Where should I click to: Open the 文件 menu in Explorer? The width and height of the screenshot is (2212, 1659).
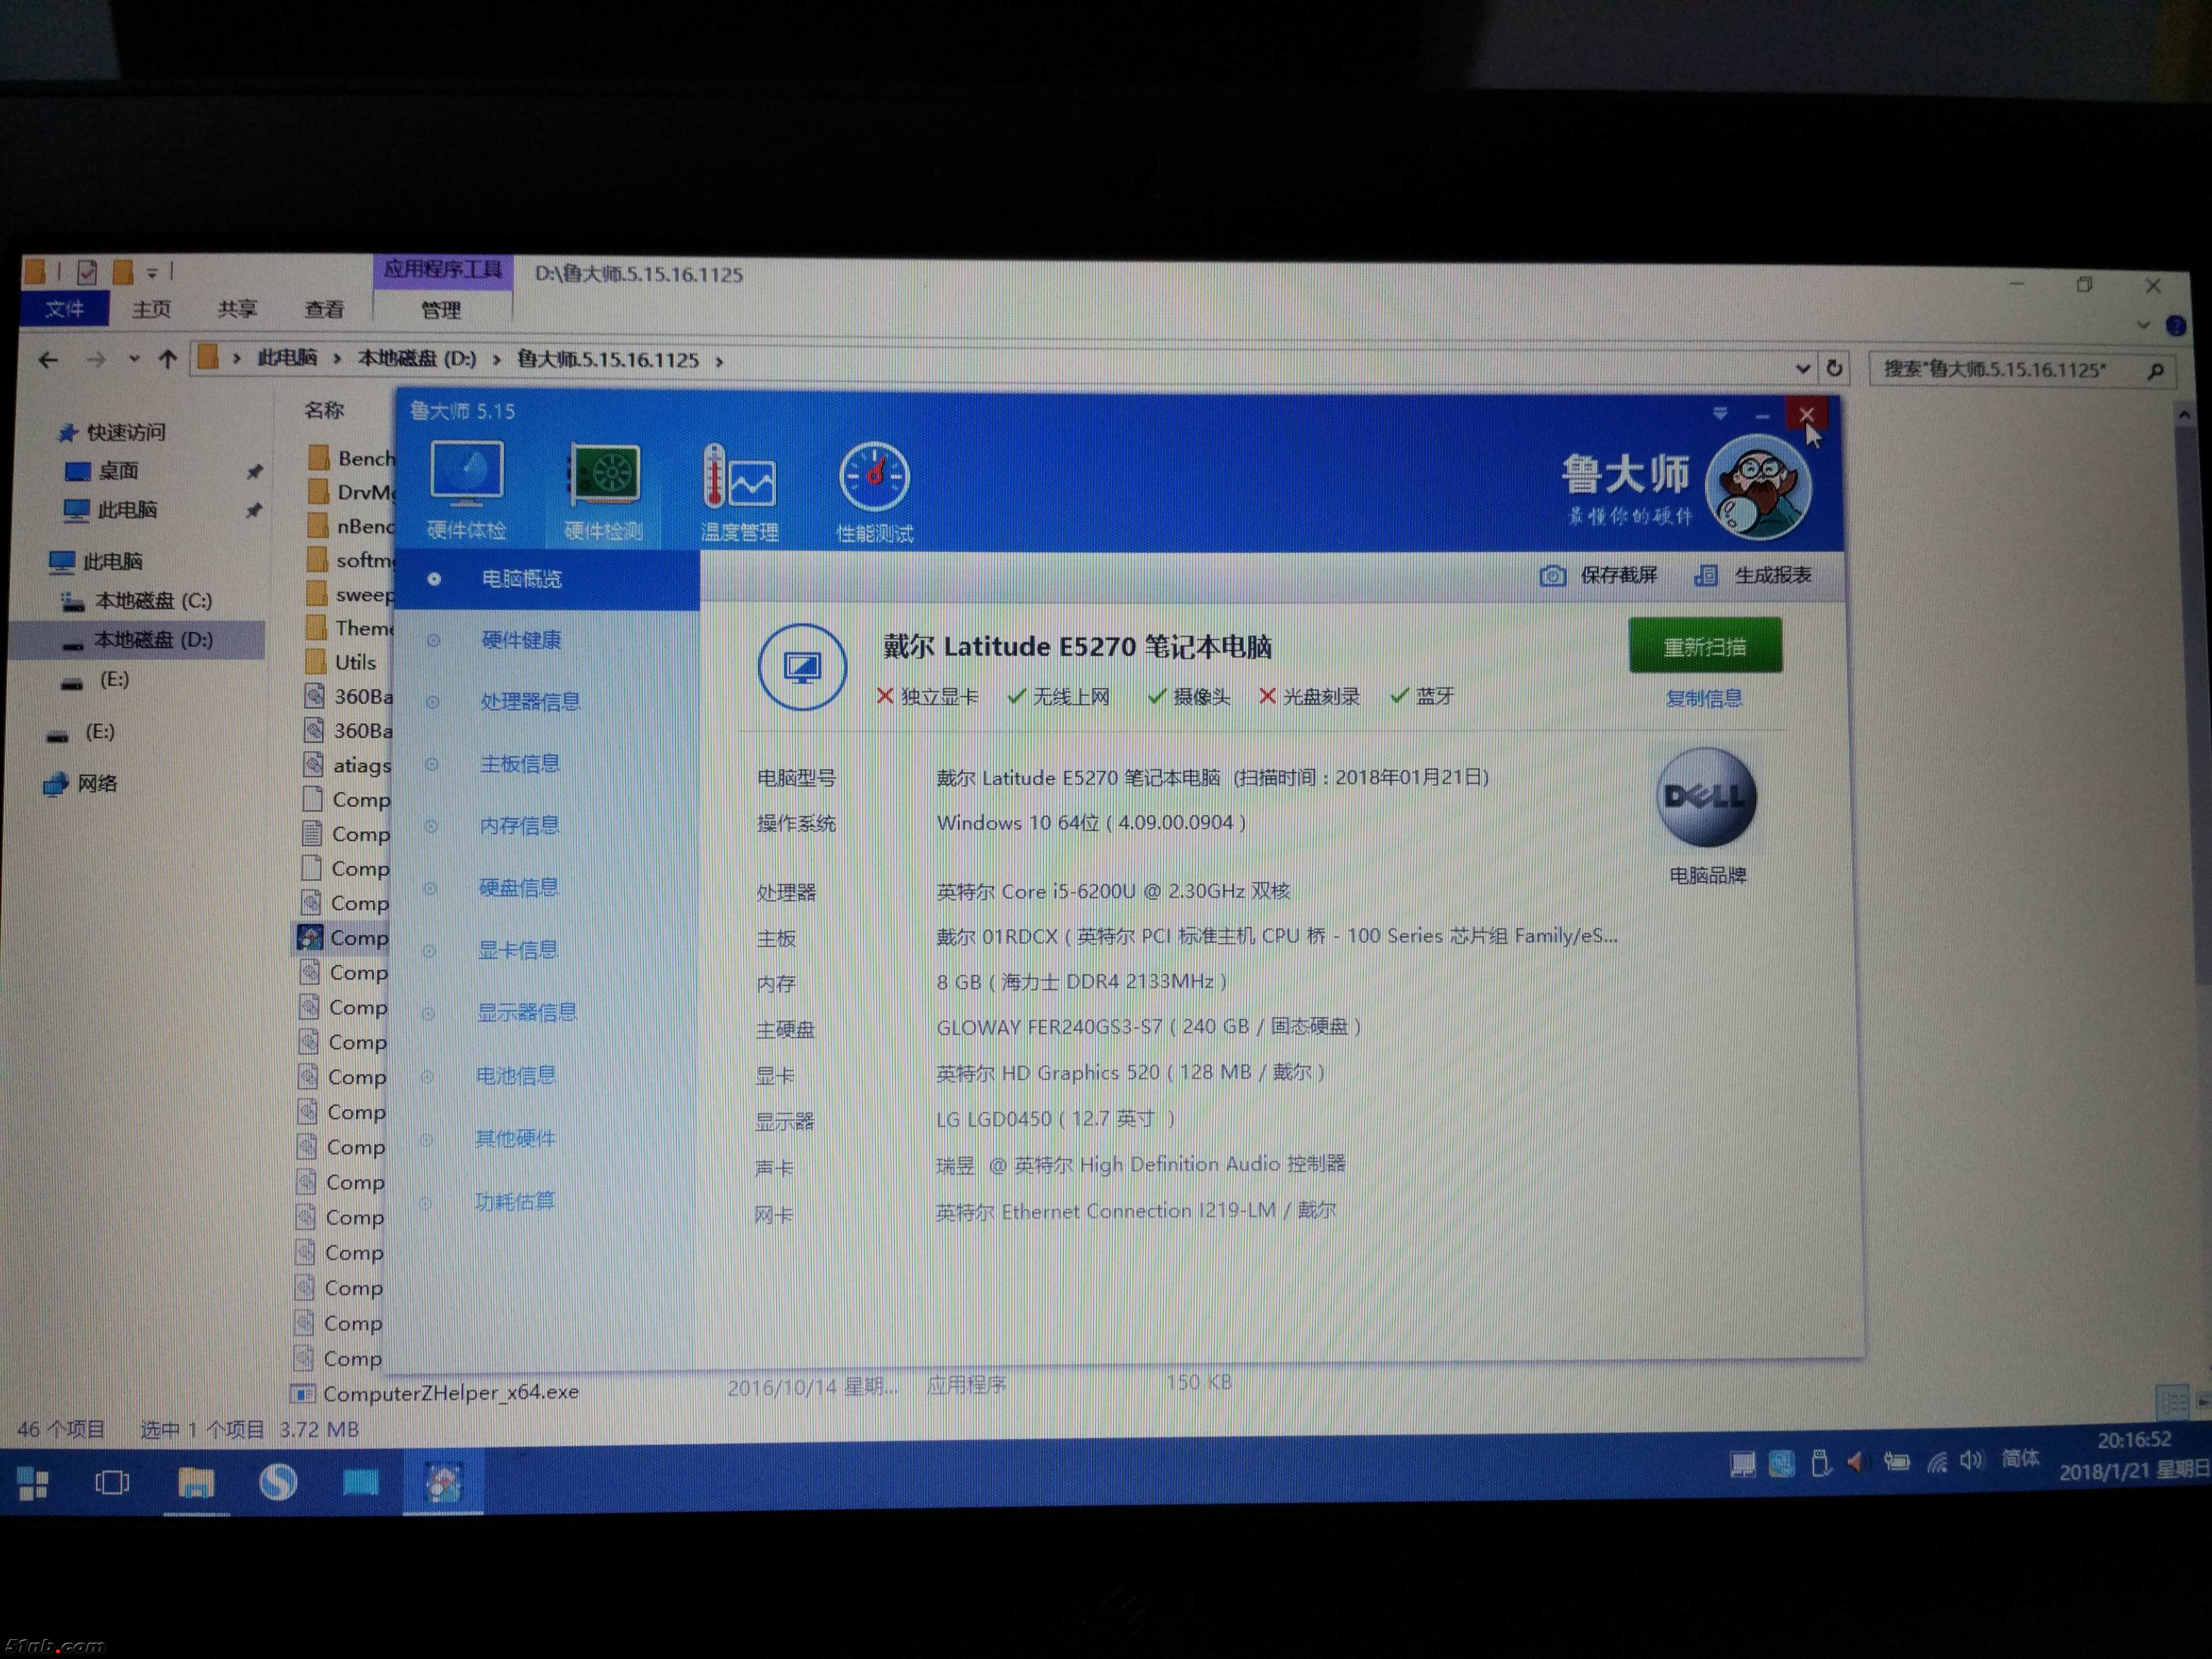64,309
